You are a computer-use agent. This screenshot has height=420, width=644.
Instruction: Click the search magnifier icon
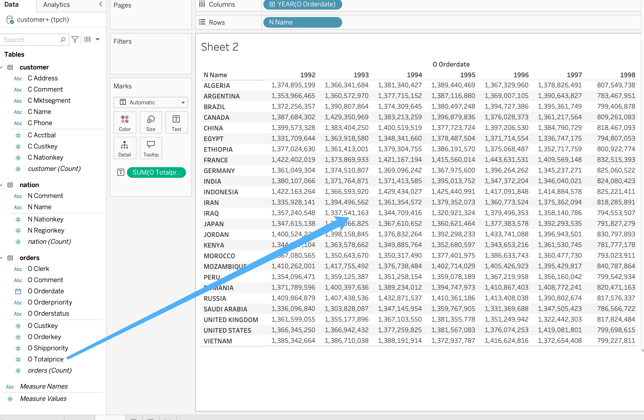63,40
